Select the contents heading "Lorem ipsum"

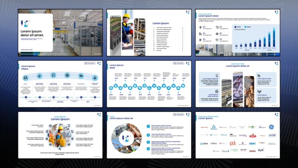tap(161, 23)
